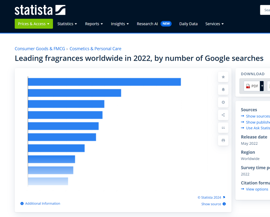This screenshot has height=217, width=270.
Task: Click Additional Information link
Action: 42,203
